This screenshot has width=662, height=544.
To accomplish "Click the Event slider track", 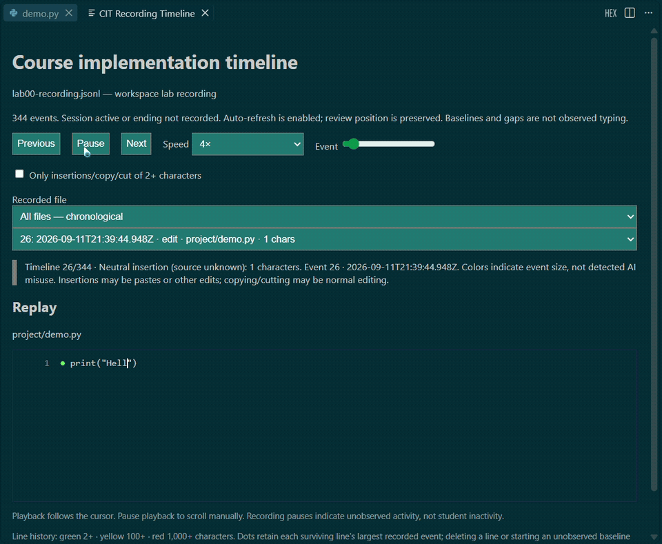I will coord(388,144).
